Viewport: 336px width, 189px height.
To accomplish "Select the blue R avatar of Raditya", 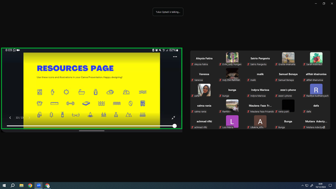I will pyautogui.click(x=316, y=89).
